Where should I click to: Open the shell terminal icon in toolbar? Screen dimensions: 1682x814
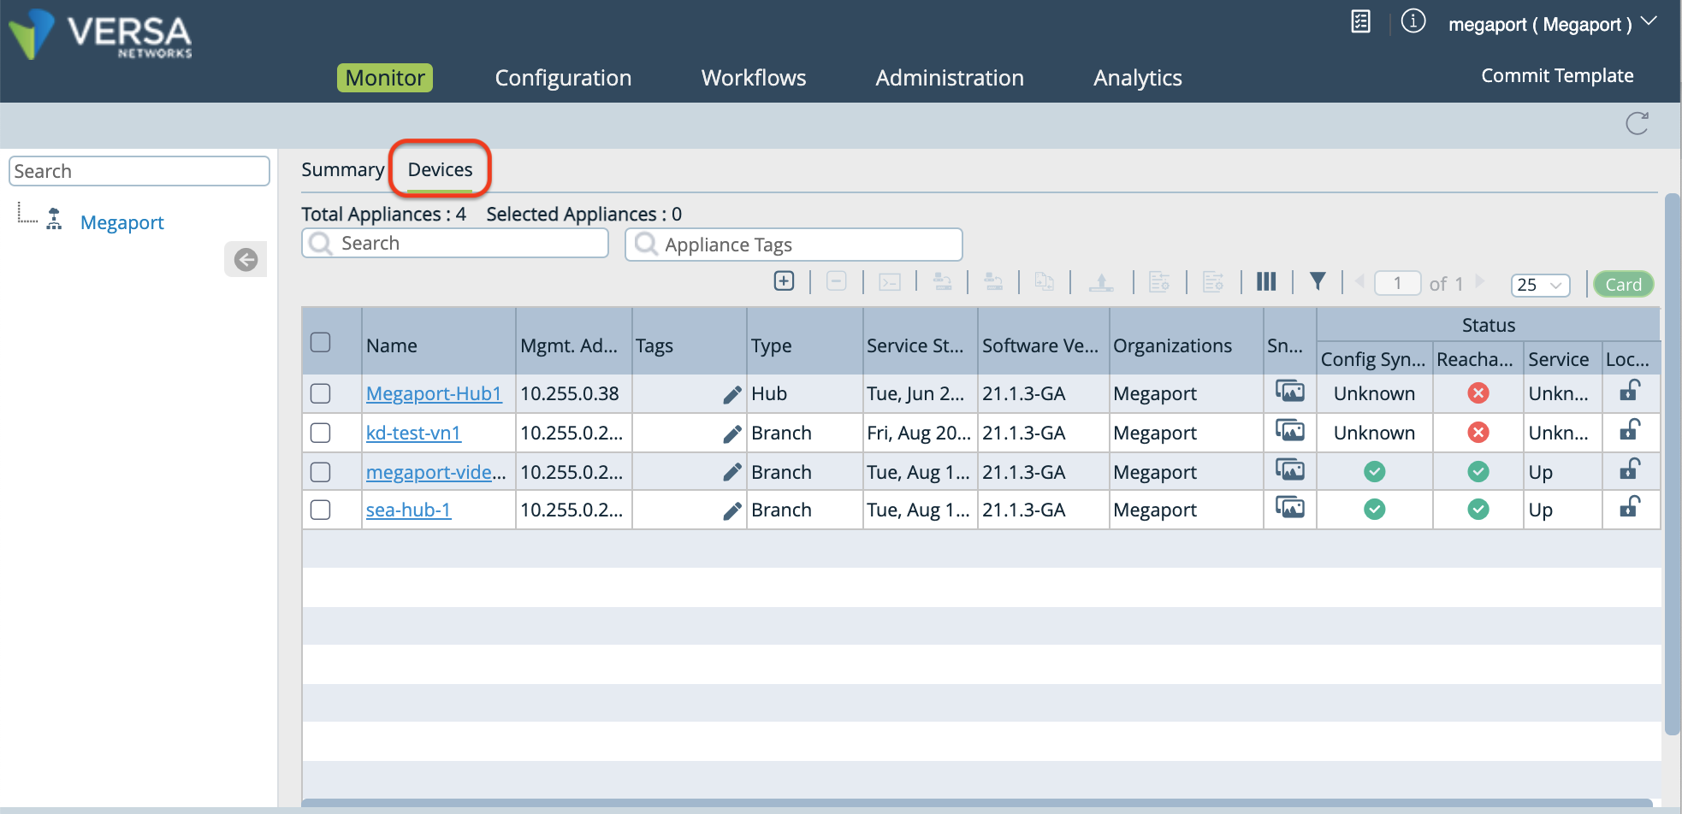890,282
